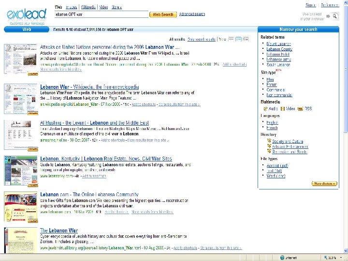Click preview badge under Lebanon War Wikipedia thumbnail
Screen dimensions: 348x261
(x=33, y=113)
